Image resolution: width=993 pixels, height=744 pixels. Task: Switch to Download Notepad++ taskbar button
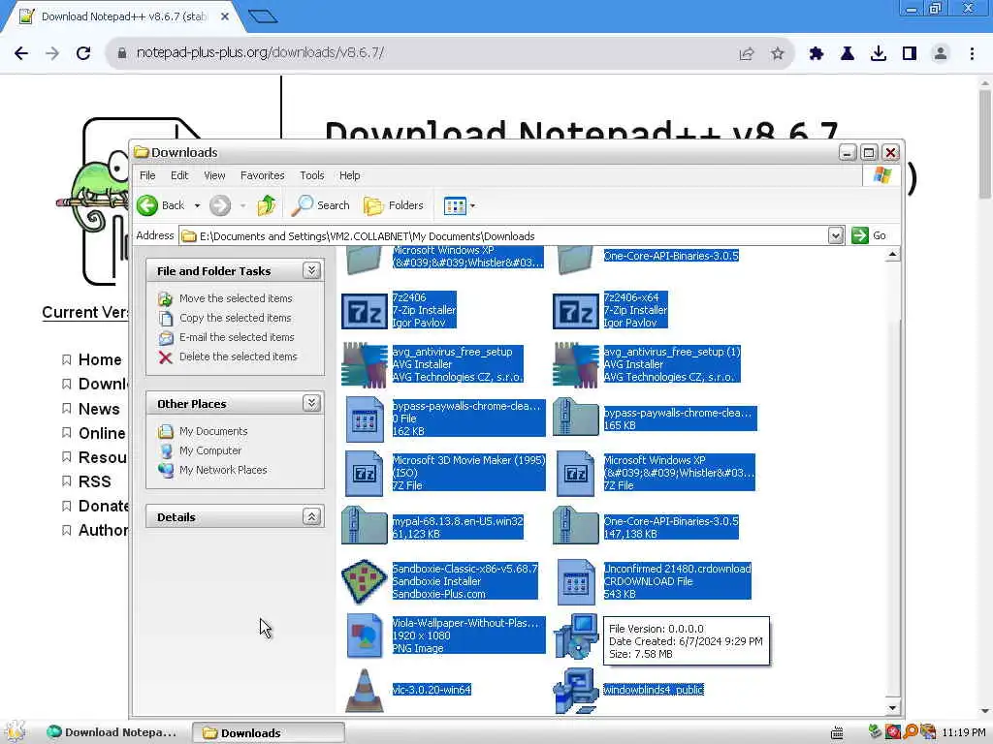tap(114, 732)
